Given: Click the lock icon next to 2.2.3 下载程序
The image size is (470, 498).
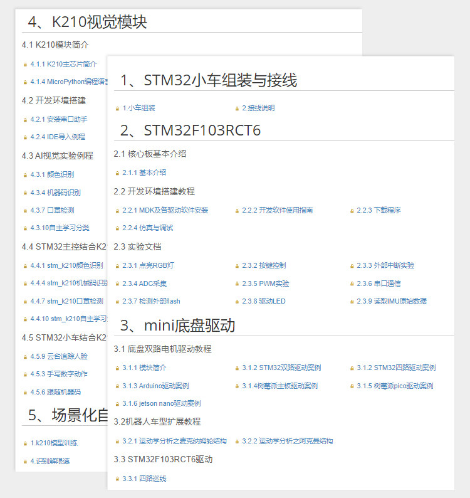Looking at the screenshot, I should tap(352, 211).
